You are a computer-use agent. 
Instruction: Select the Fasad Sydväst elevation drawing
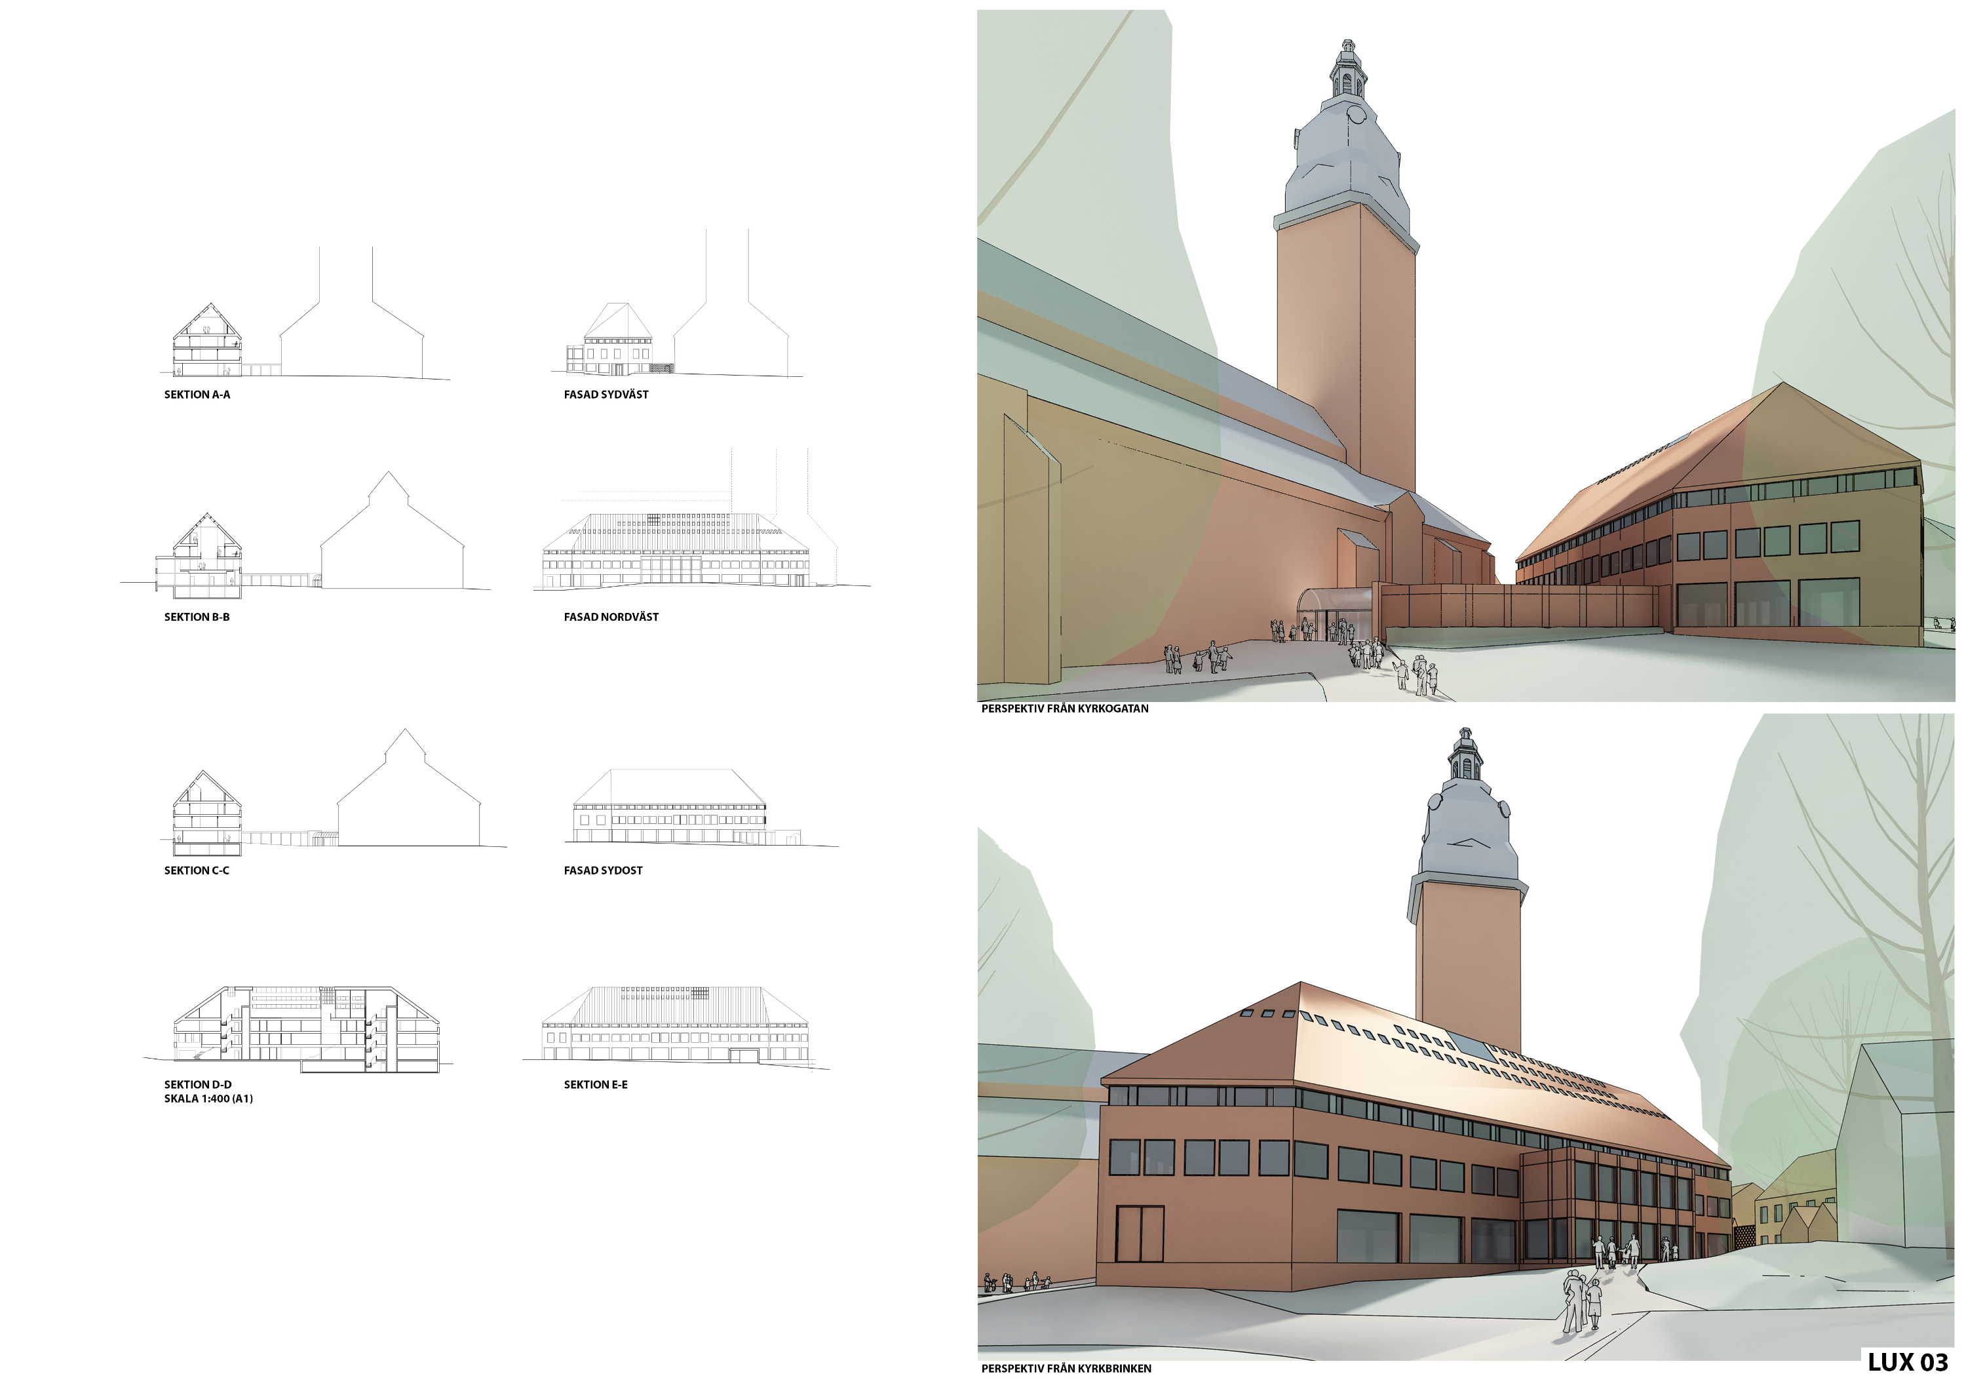tap(678, 303)
